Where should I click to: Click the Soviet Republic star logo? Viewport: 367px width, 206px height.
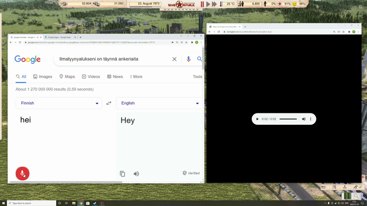coord(179,4)
